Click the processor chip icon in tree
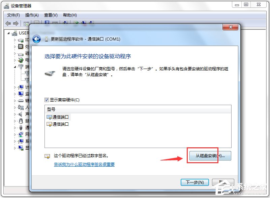The image size is (270, 198). pyautogui.click(x=21, y=46)
